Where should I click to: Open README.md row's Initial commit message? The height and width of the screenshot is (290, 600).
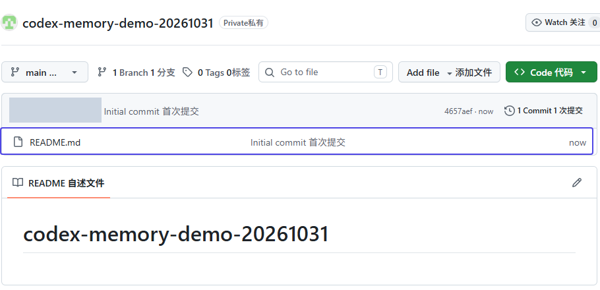298,143
